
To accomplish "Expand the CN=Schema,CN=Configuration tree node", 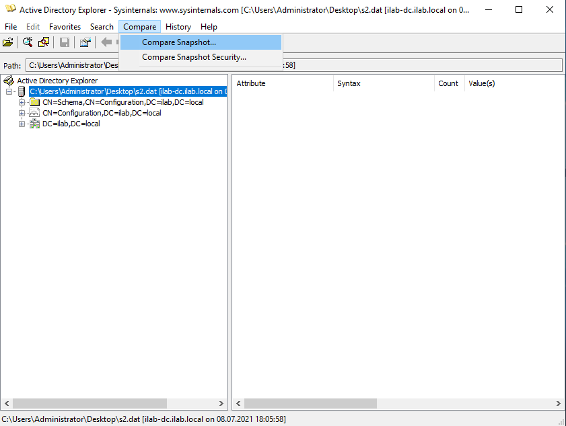I will 21,102.
